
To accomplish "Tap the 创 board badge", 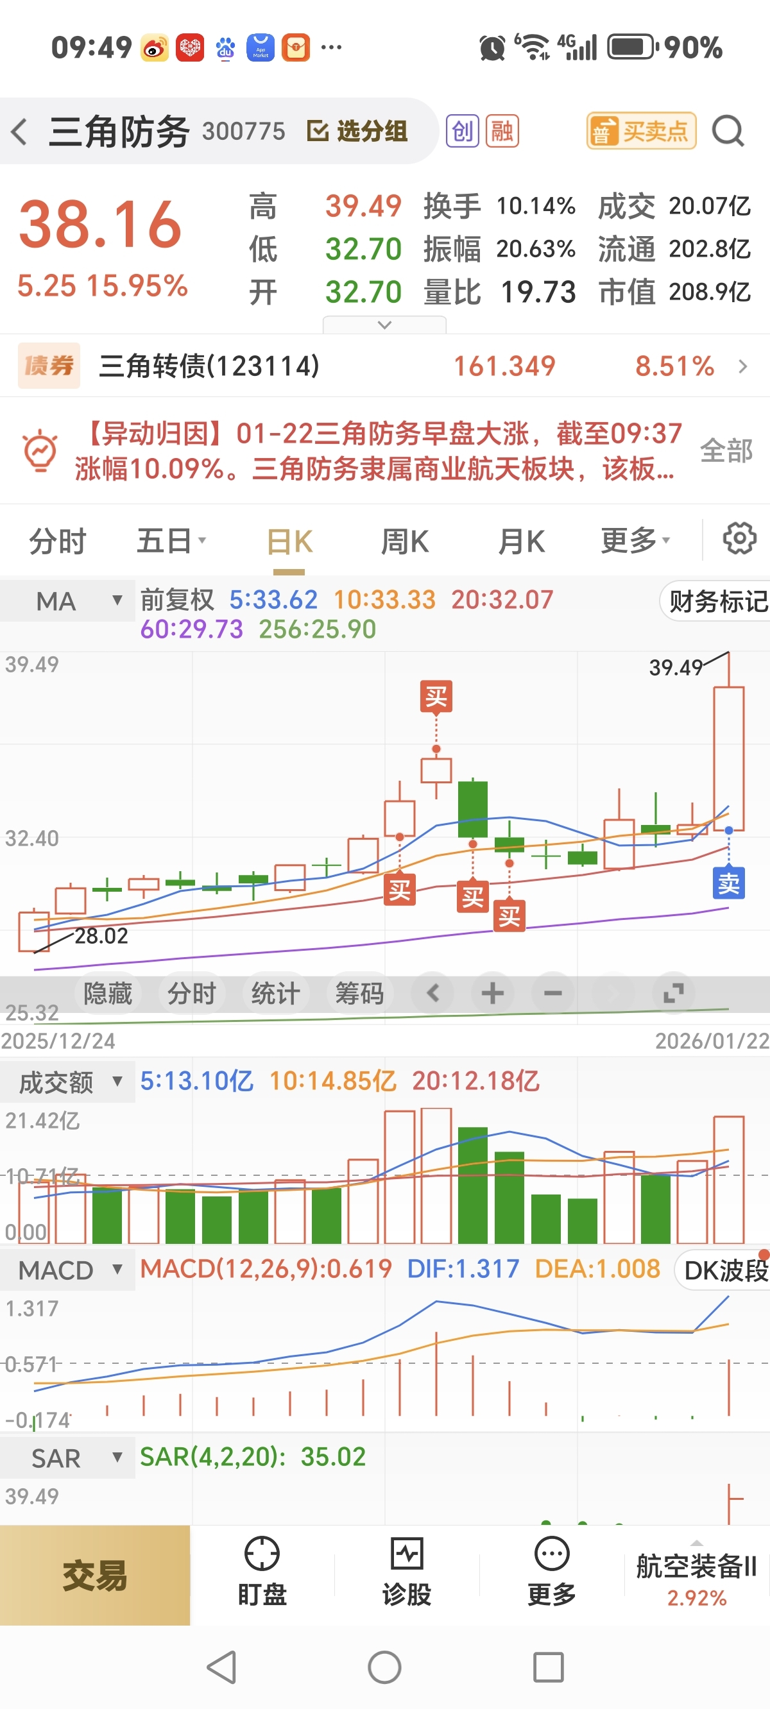I will (x=462, y=131).
